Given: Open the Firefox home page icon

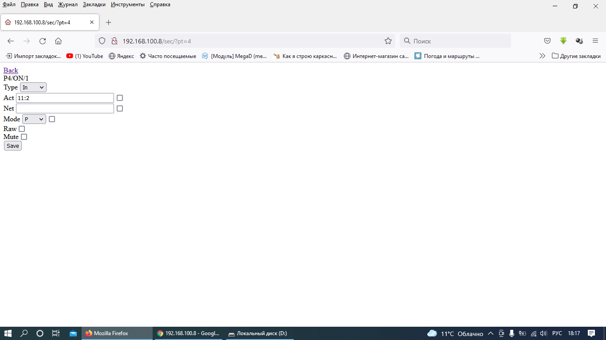Looking at the screenshot, I should (58, 41).
